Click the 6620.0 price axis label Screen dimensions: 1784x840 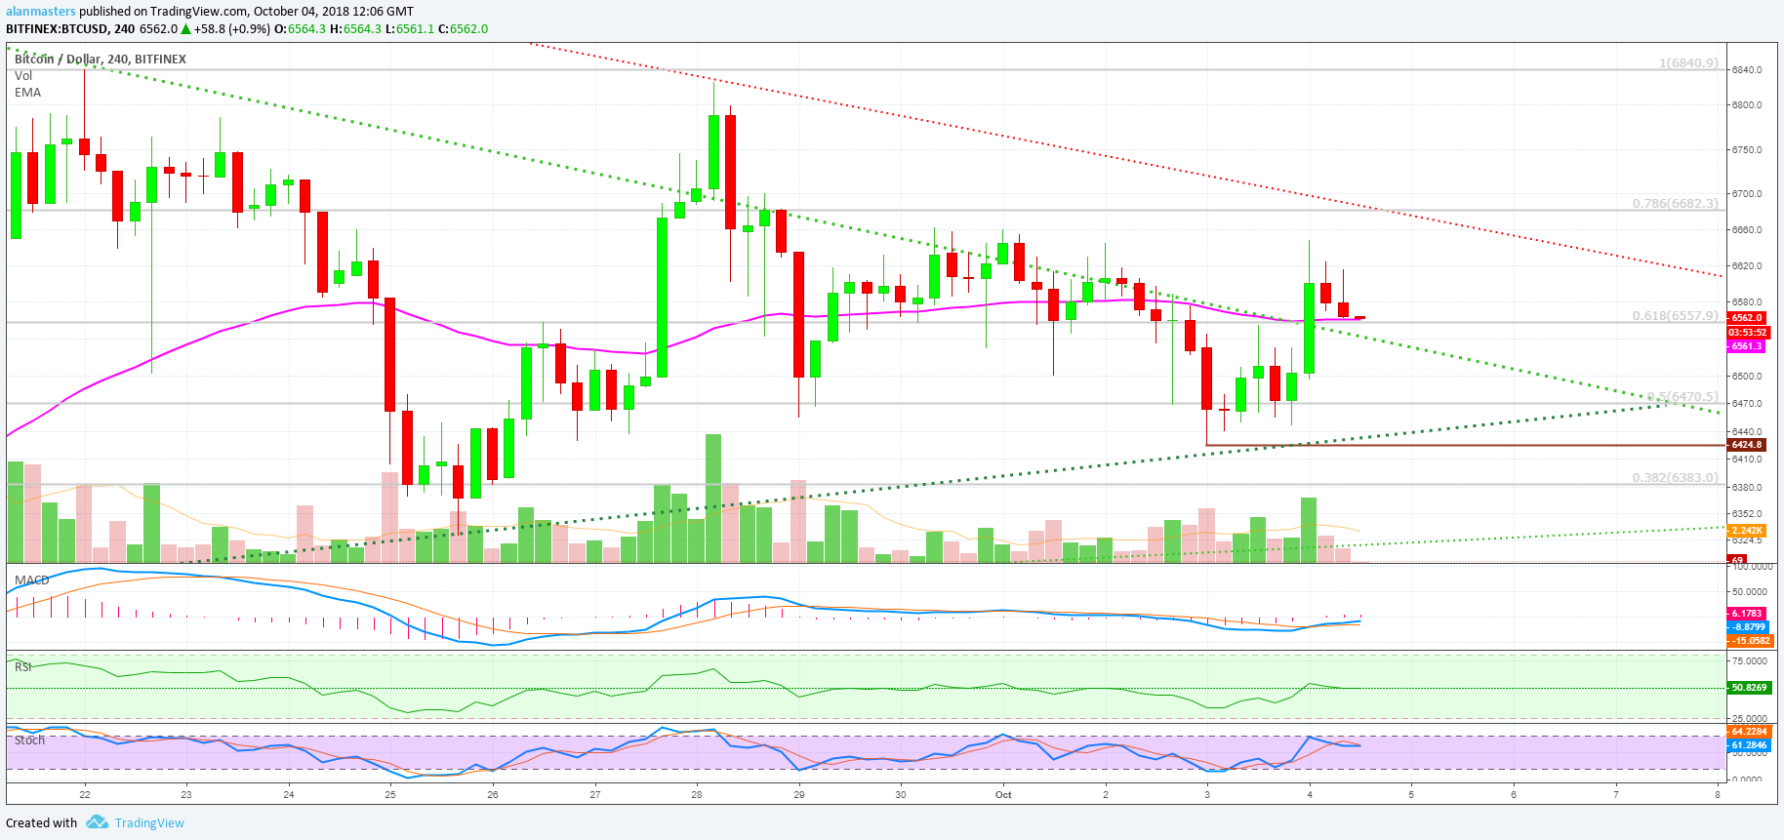[x=1747, y=265]
